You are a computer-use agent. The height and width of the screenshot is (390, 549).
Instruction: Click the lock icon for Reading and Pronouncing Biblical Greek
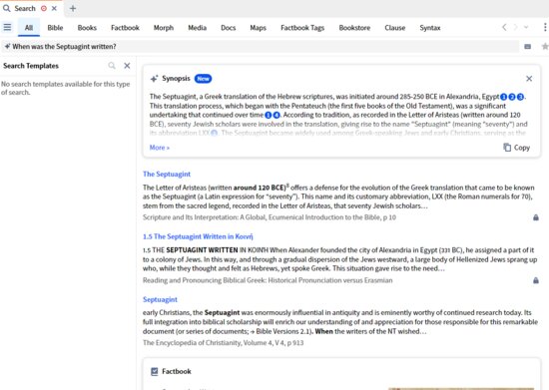536,280
